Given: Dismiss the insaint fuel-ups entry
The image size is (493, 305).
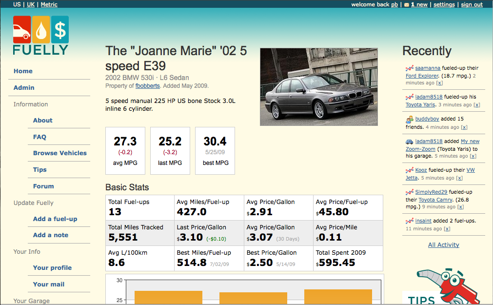Looking at the screenshot, I should point(447,229).
